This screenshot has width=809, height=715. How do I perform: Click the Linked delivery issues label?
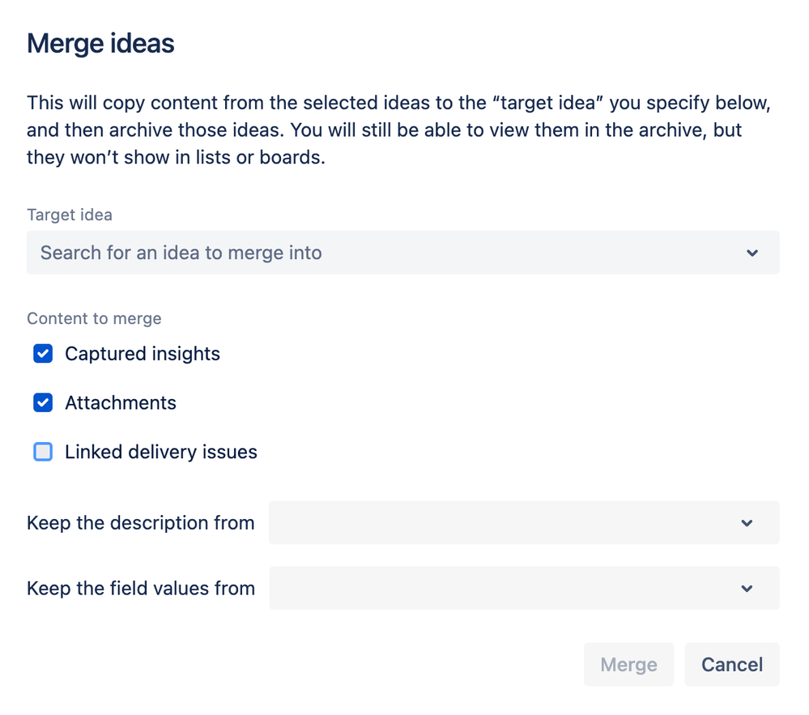click(x=161, y=452)
